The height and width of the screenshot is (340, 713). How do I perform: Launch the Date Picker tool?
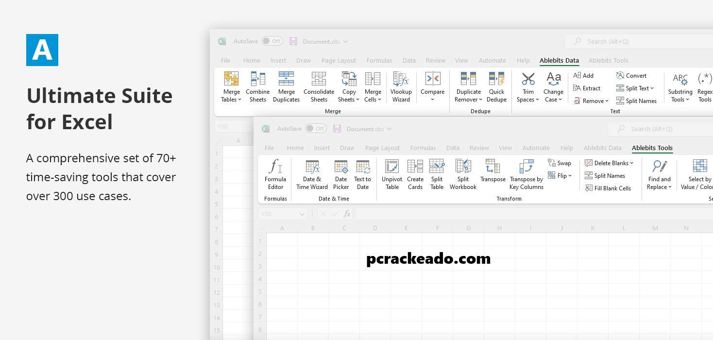[x=341, y=174]
